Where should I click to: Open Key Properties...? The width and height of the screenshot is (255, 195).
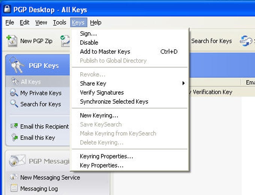point(130,165)
